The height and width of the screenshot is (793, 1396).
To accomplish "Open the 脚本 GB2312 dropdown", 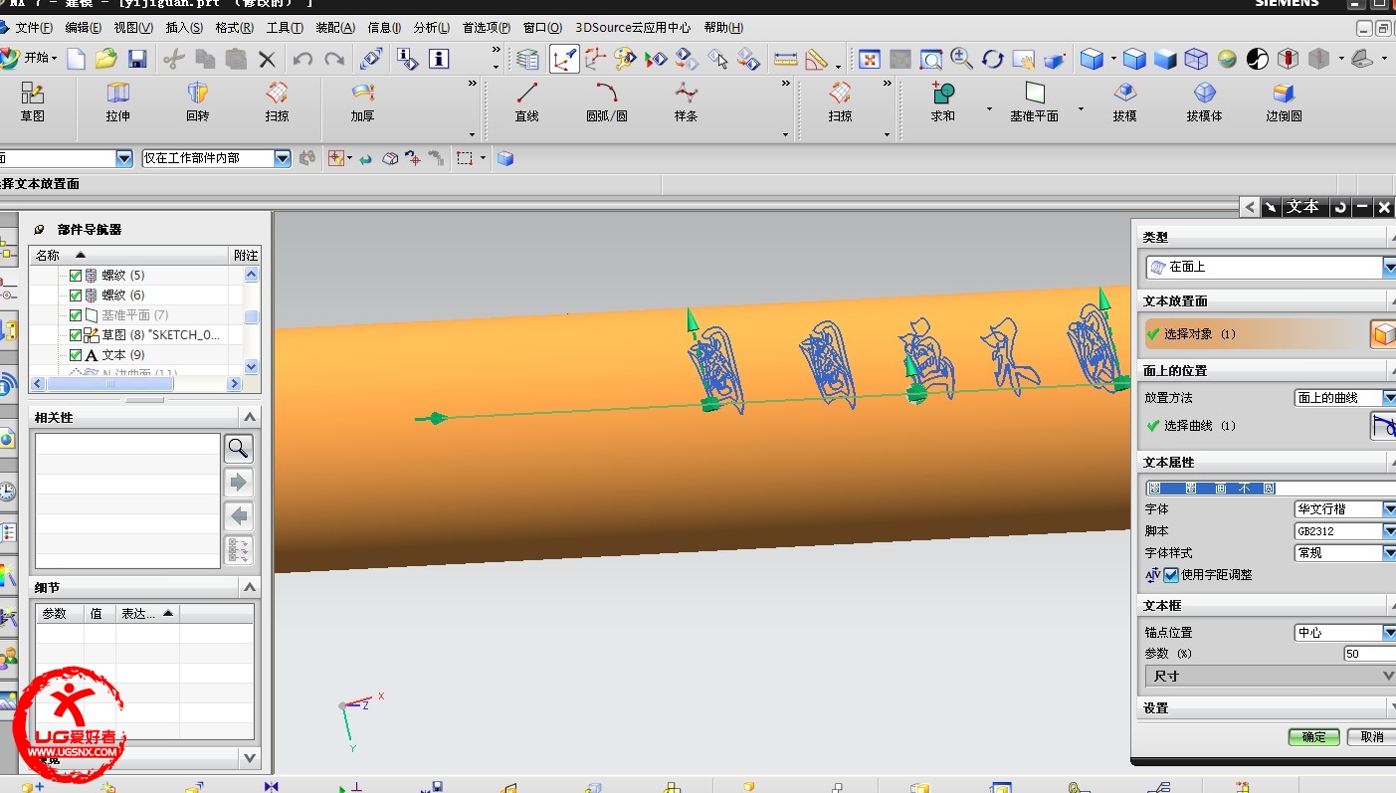I will click(x=1389, y=530).
